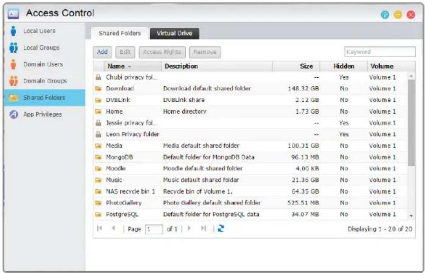Click folder icon beside PostgreSQL row
Image resolution: width=425 pixels, height=273 pixels.
coord(98,215)
